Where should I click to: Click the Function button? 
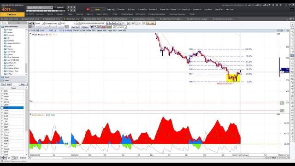point(75,27)
